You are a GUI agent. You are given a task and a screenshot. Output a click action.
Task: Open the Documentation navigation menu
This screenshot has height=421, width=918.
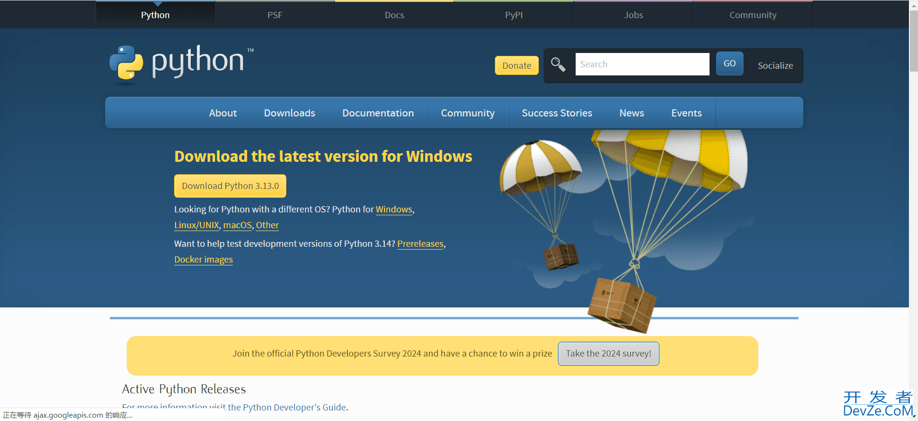tap(378, 113)
